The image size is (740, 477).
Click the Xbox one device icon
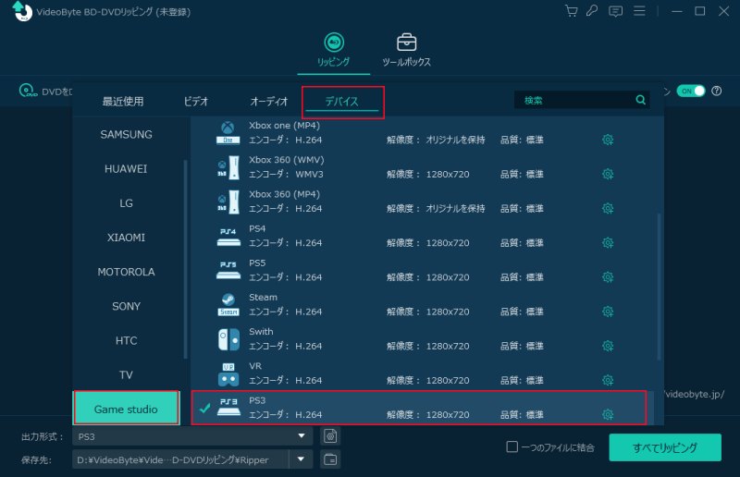(228, 132)
